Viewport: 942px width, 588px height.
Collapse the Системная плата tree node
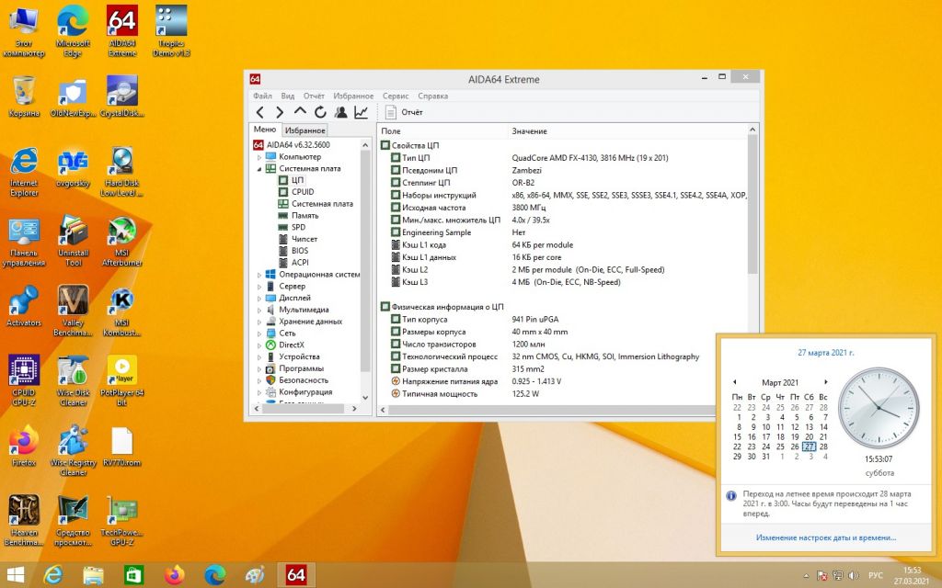[259, 169]
